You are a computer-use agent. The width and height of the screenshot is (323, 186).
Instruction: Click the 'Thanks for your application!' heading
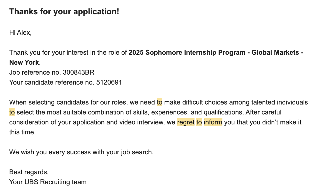(x=64, y=12)
